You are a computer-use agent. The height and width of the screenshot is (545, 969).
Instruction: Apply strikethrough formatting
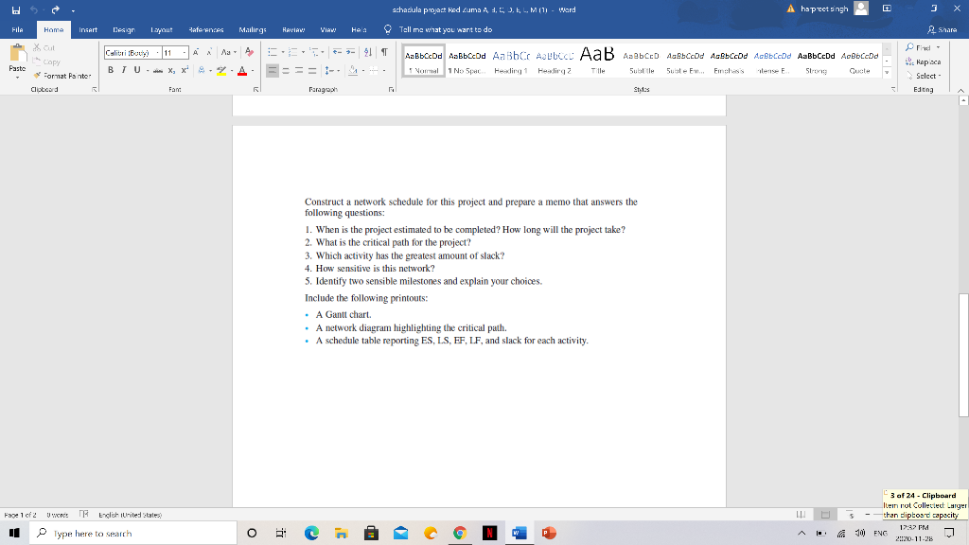tap(157, 69)
